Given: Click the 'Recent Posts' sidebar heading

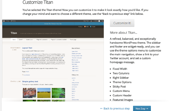Looking at the screenshot, I should click(76, 48).
